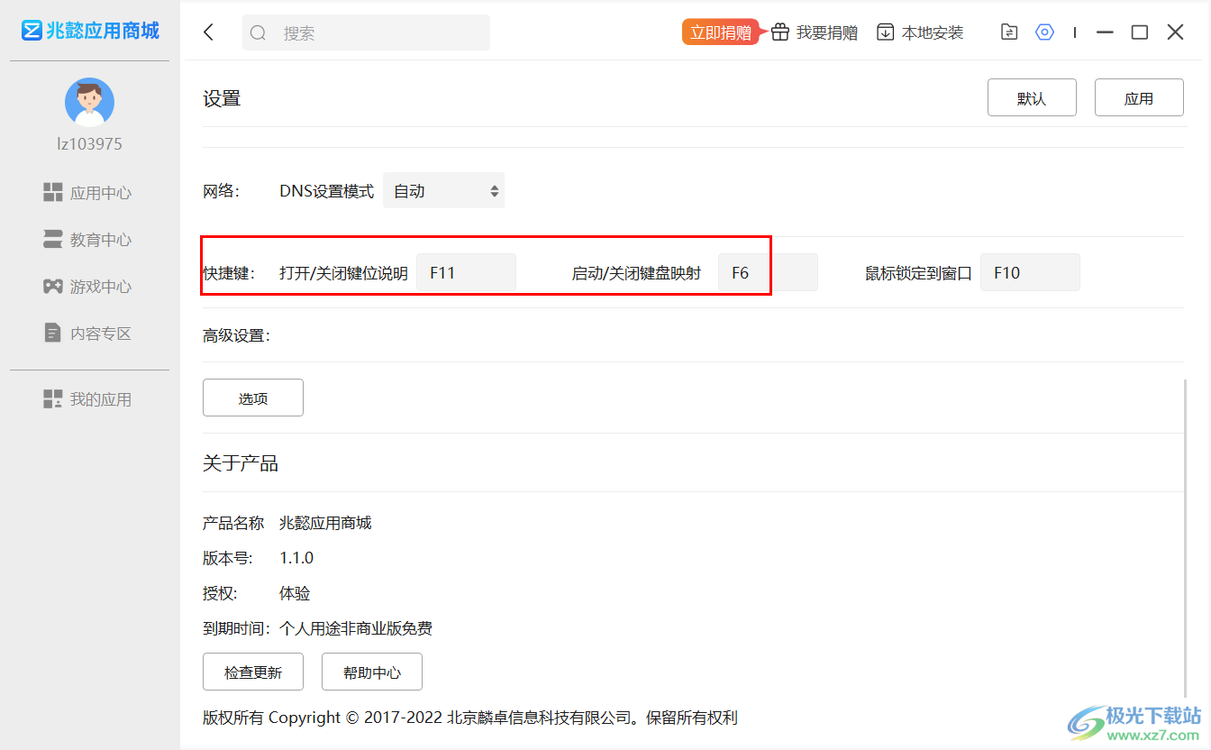Click the F6 keyboard mapping shortcut field
The image size is (1211, 750).
point(768,272)
